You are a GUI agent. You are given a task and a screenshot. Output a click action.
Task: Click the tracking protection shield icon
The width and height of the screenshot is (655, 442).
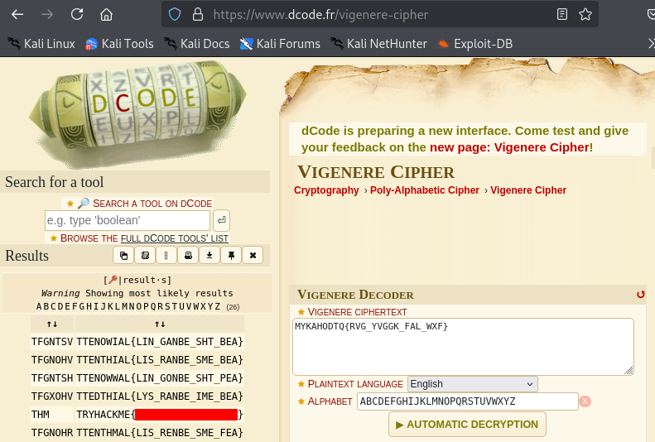pyautogui.click(x=175, y=15)
